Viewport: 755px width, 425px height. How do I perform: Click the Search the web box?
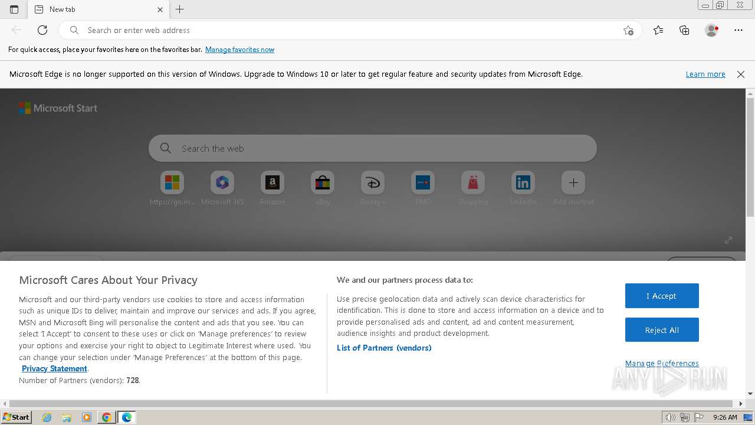373,148
